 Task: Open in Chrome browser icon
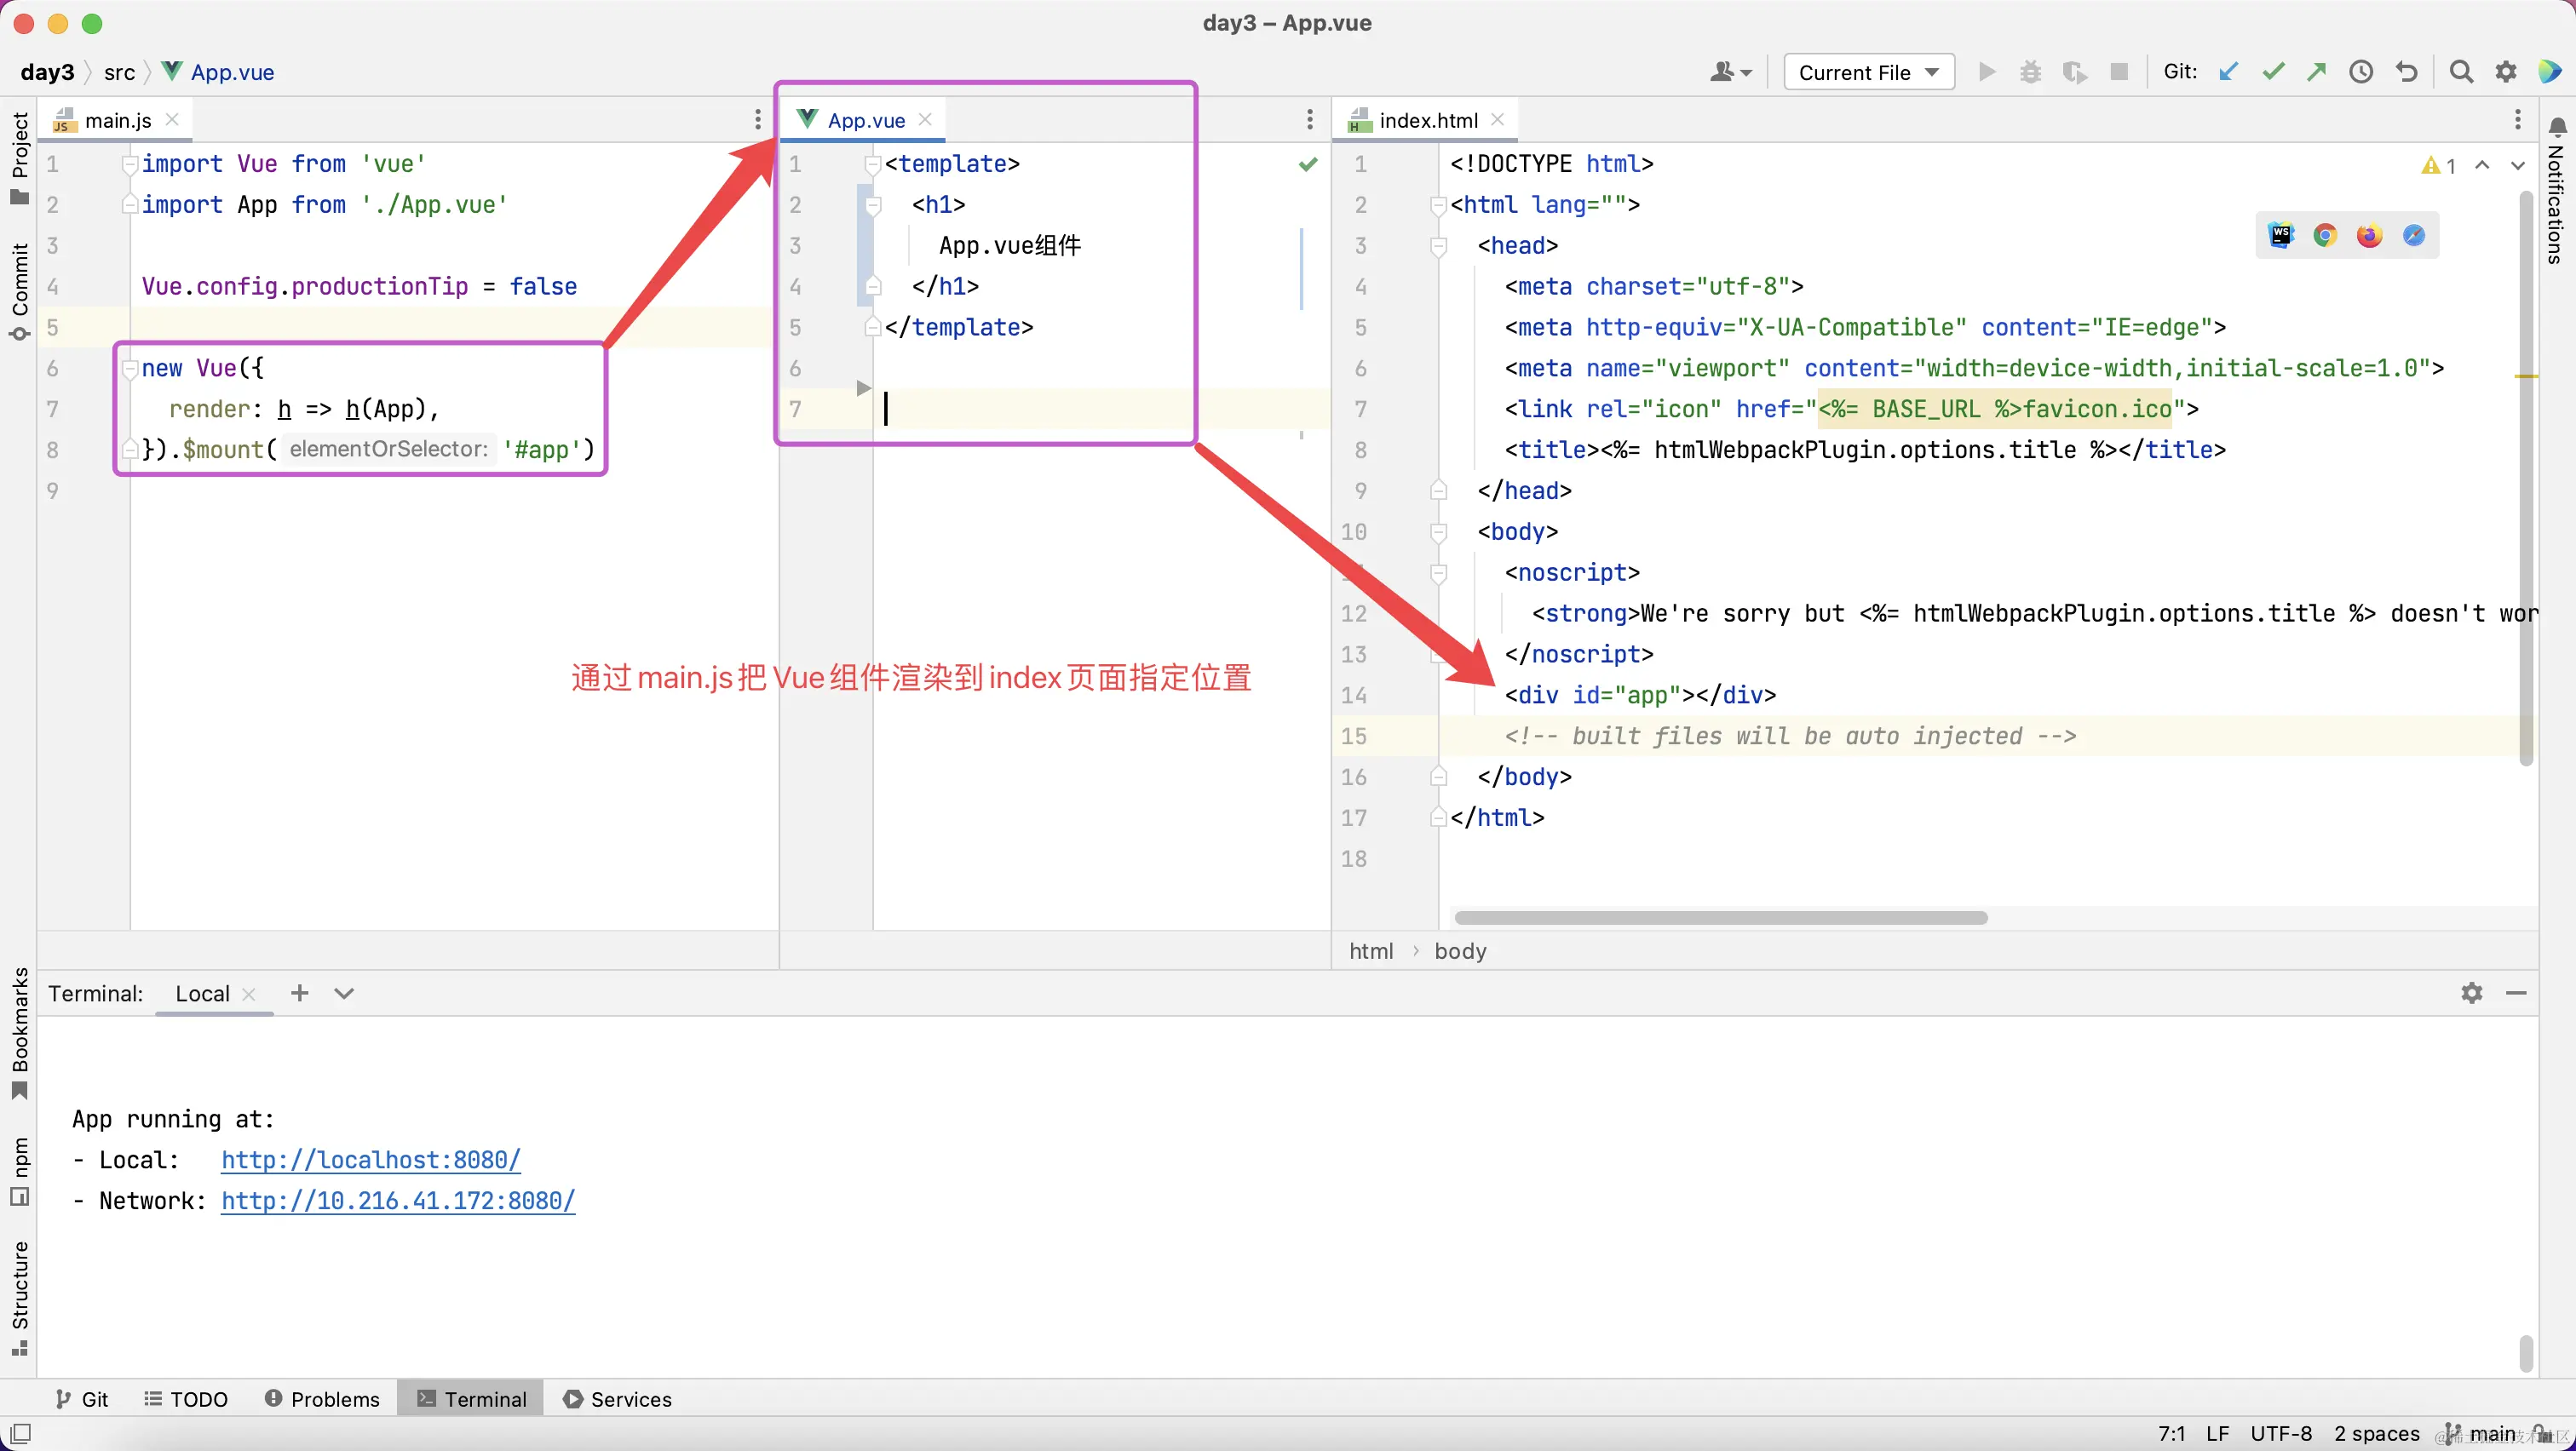pyautogui.click(x=2325, y=235)
